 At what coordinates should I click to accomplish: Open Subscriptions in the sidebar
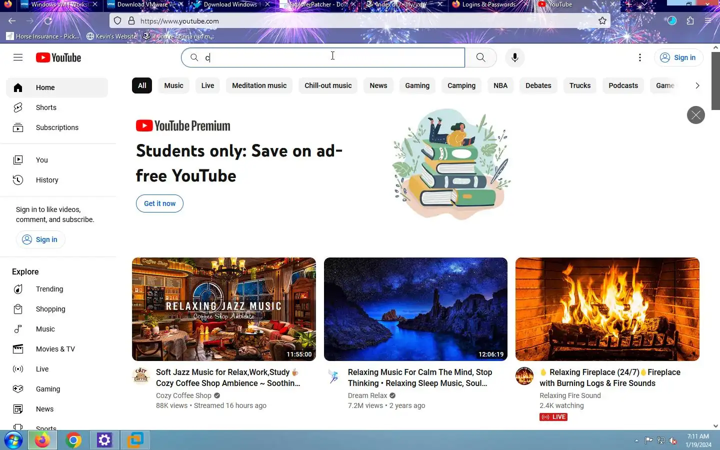(x=57, y=127)
